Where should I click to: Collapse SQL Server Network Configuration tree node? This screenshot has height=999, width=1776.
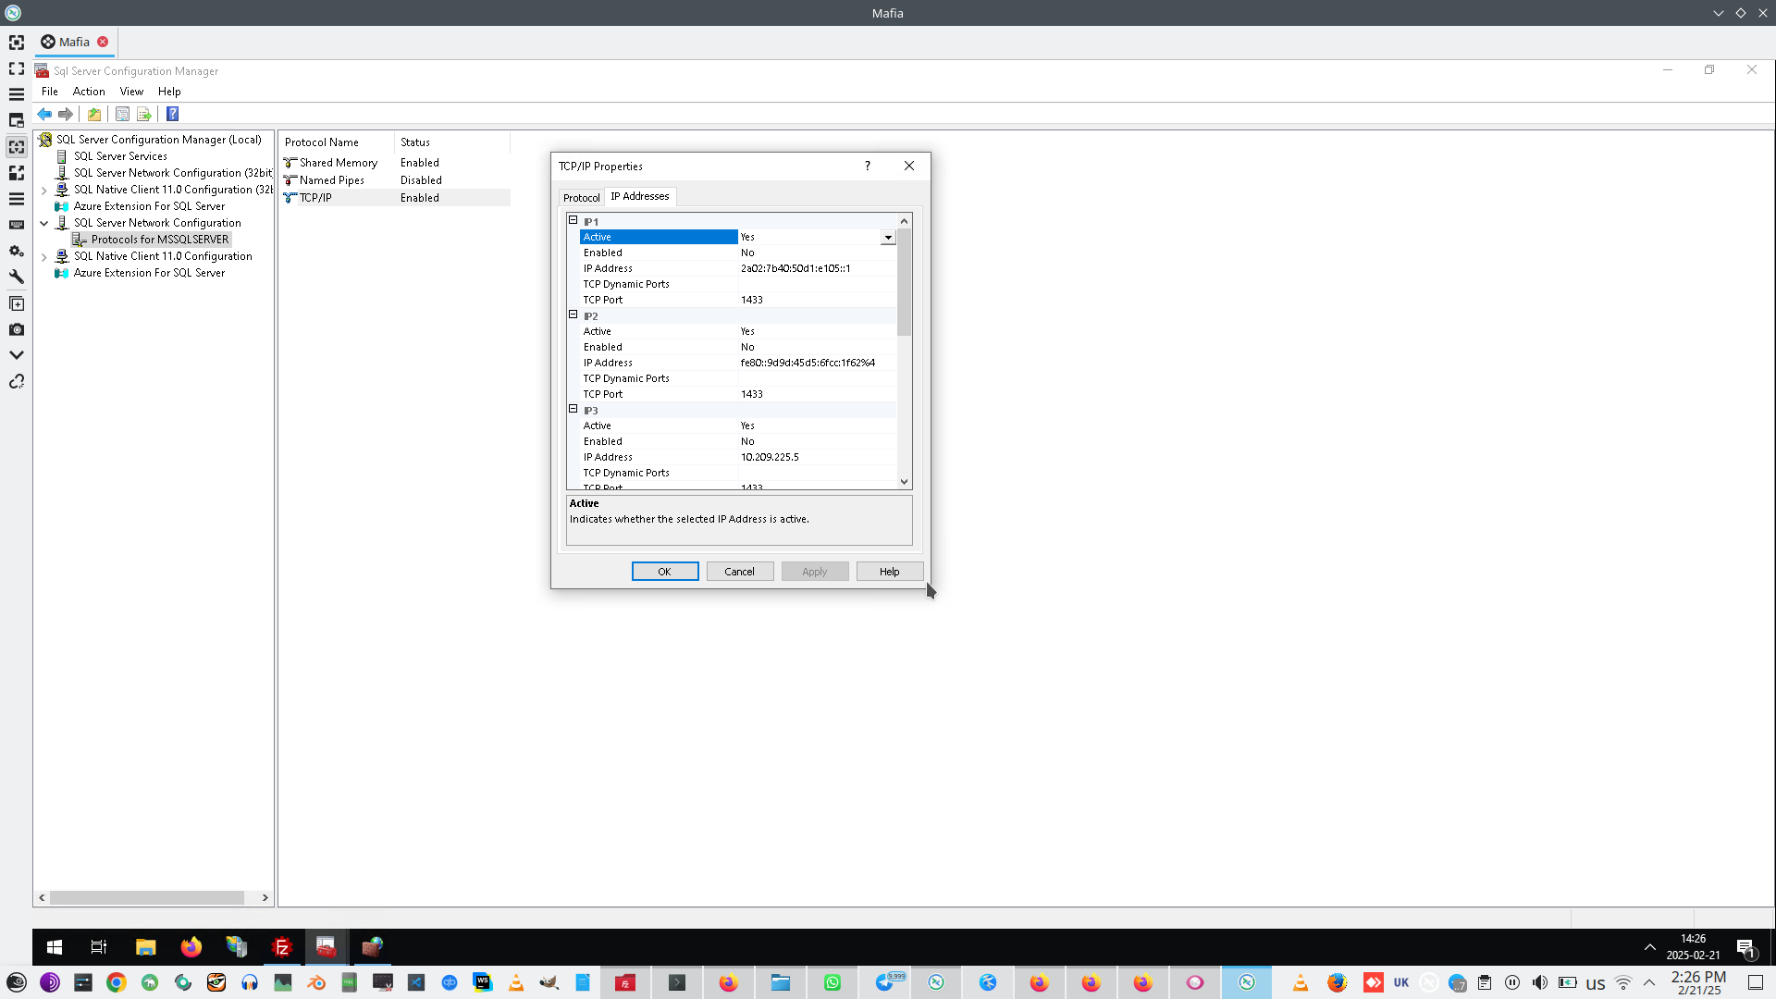click(43, 223)
